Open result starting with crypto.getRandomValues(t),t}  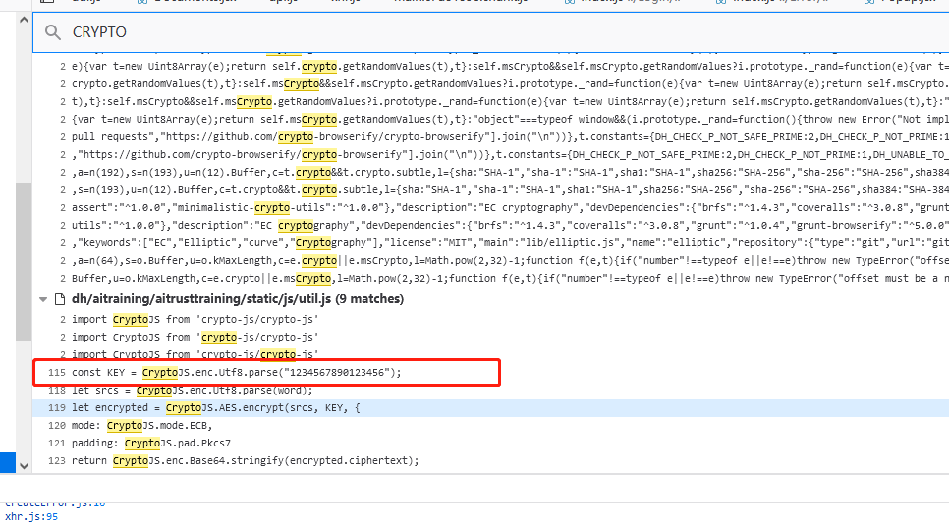click(393, 83)
